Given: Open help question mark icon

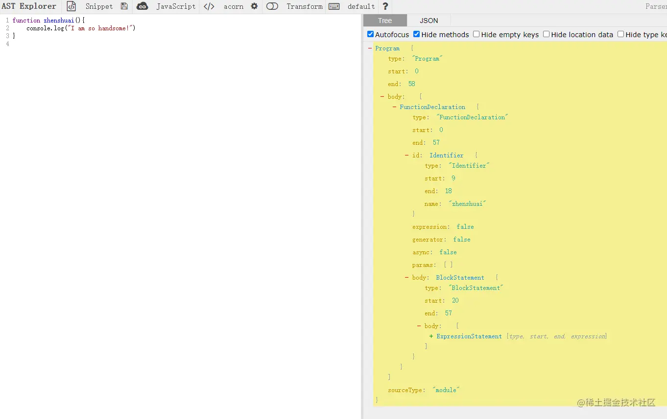Looking at the screenshot, I should coord(385,6).
